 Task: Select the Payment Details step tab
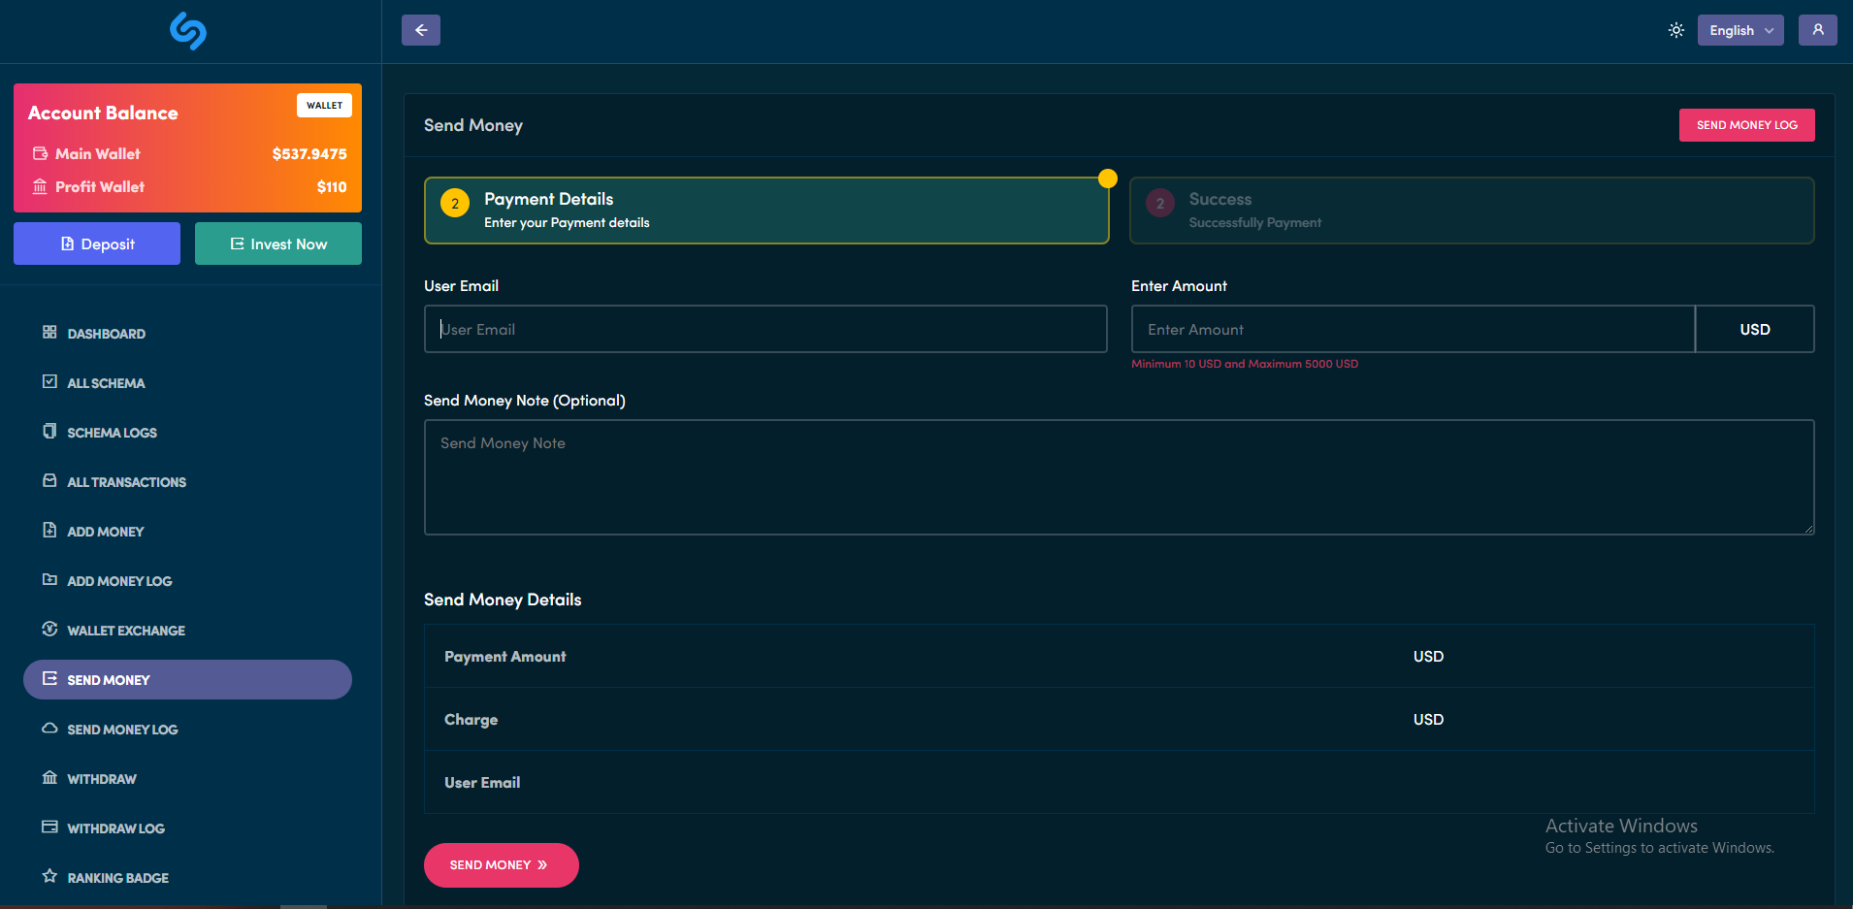pos(766,211)
